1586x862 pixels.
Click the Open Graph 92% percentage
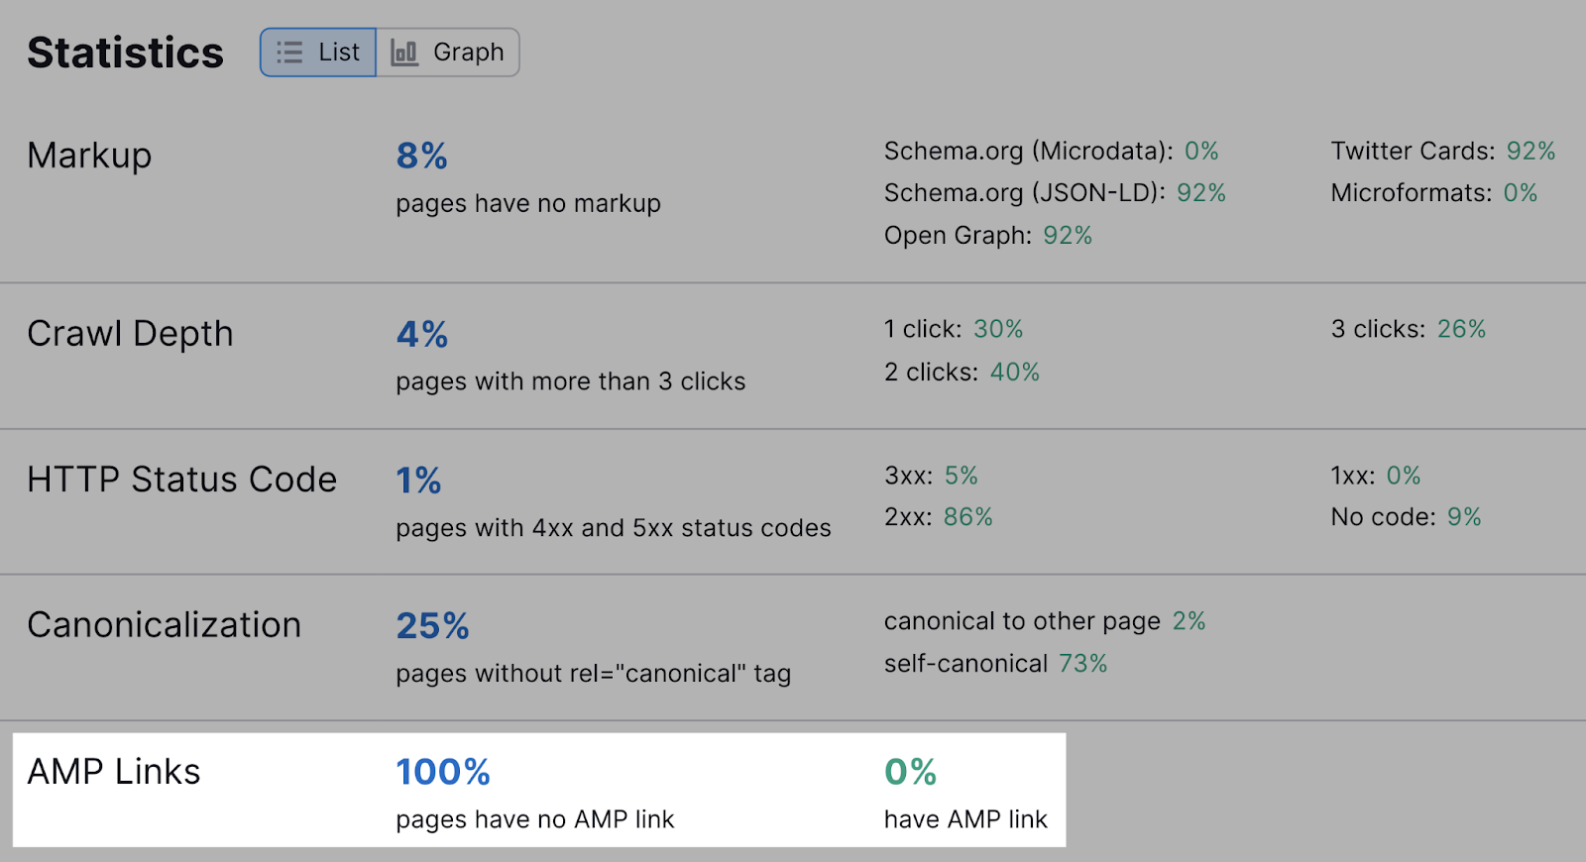tap(1067, 235)
